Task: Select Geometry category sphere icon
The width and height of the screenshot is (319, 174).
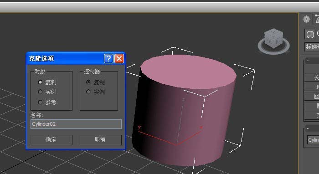Action: [x=310, y=34]
